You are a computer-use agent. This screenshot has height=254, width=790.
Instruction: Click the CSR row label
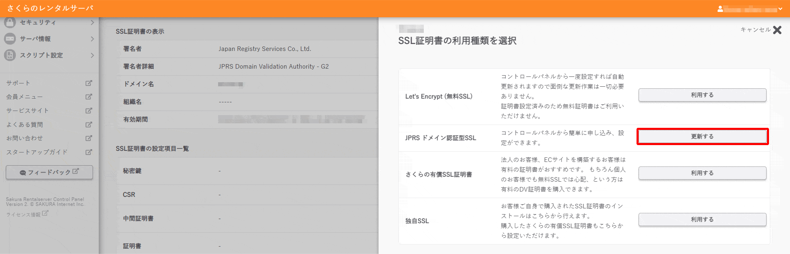(129, 195)
